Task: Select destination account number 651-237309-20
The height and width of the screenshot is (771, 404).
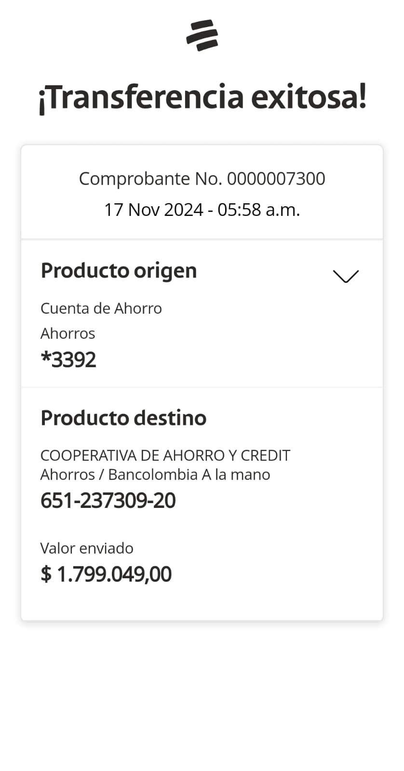Action: [x=108, y=501]
